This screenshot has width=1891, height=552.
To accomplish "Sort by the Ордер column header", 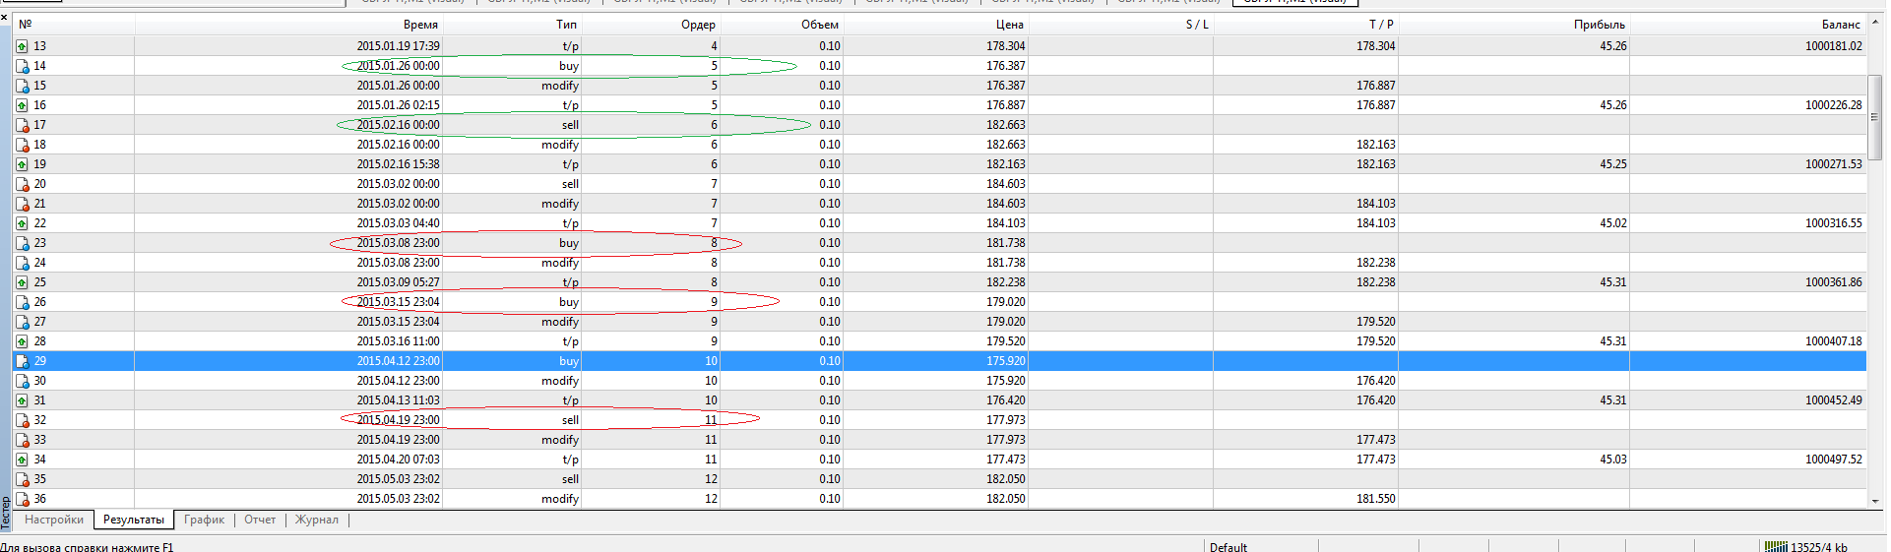I will pyautogui.click(x=650, y=25).
